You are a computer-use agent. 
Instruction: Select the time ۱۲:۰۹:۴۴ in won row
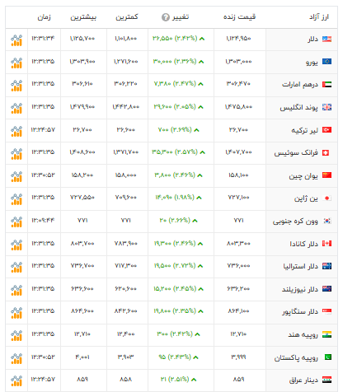[x=43, y=220]
